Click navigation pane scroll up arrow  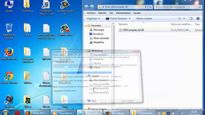tap(113, 24)
